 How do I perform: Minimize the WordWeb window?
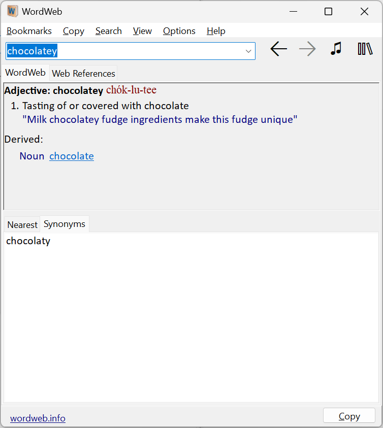(x=294, y=12)
